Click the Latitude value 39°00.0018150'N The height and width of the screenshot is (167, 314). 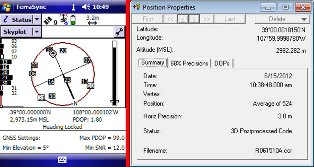coord(283,30)
